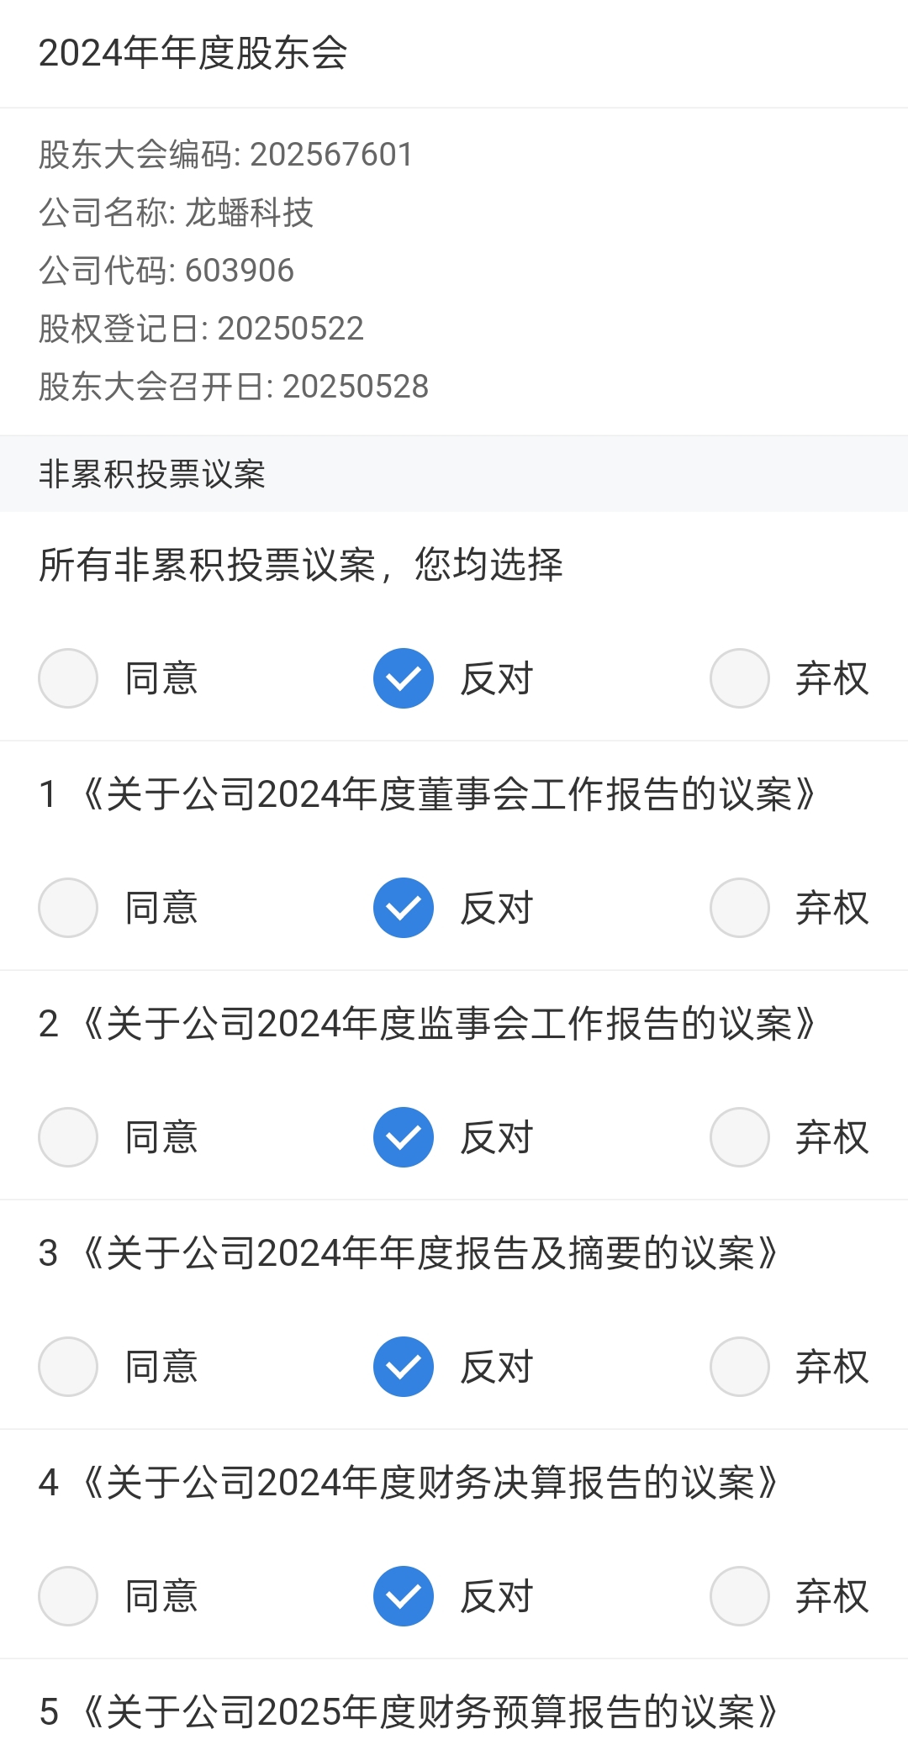Select 弃权 for all non-cumulative proposals

tap(740, 678)
